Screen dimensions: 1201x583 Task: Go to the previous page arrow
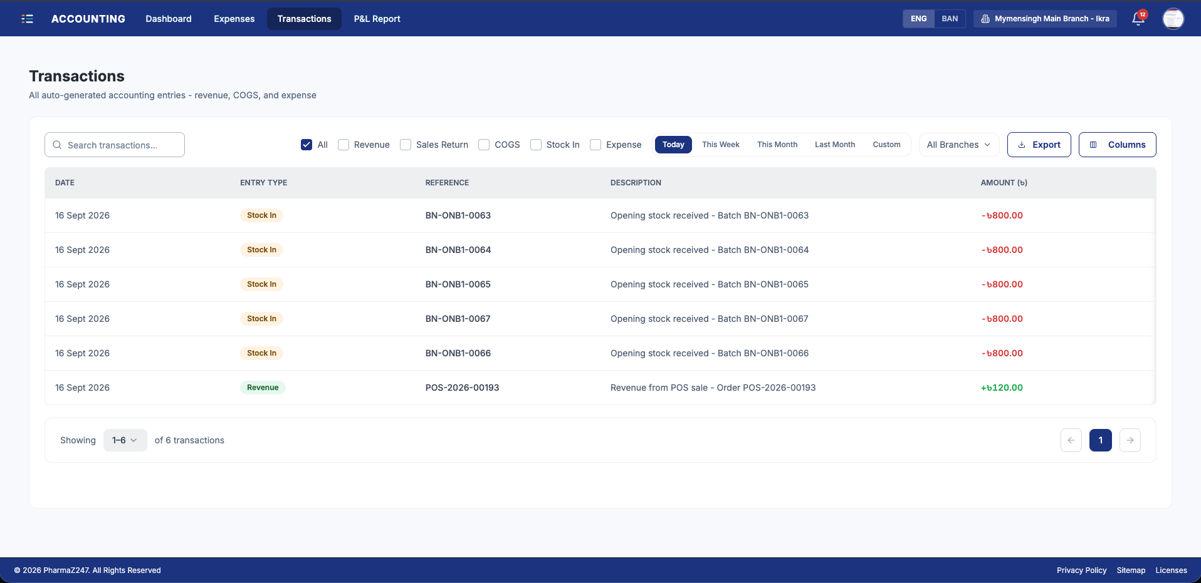(x=1071, y=440)
